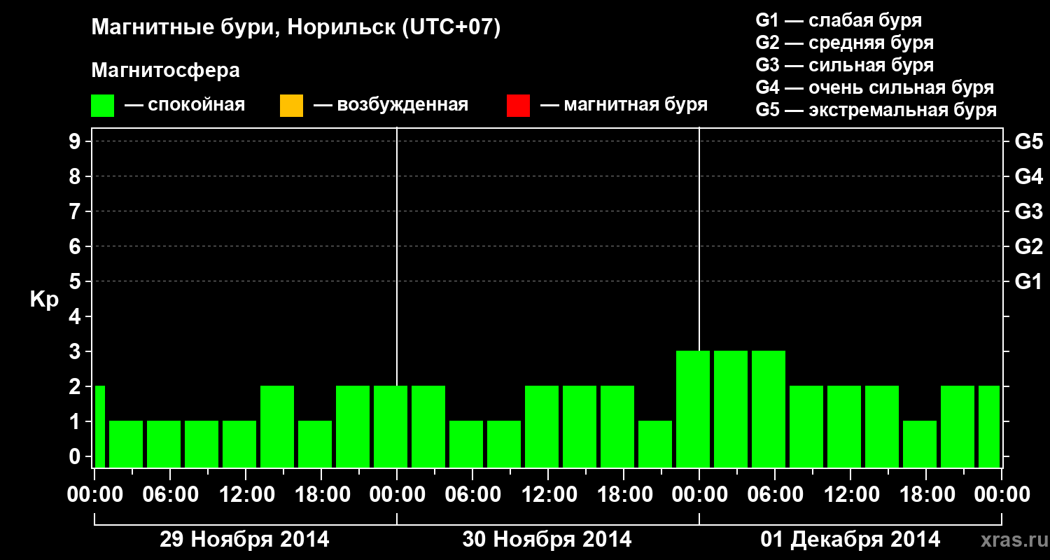1050x560 pixels.
Task: Click the orange 'возбужденная' legend swatch
Action: click(291, 106)
